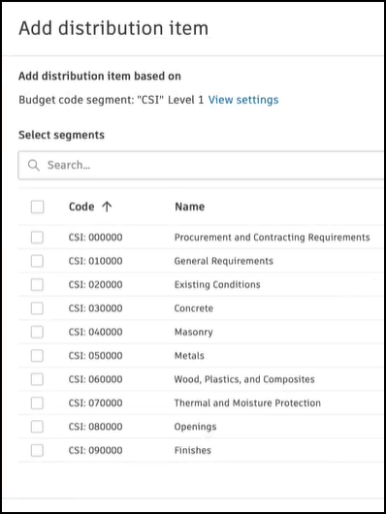This screenshot has width=386, height=514.
Task: Toggle the select-all checkbox in header
Action: coord(37,207)
